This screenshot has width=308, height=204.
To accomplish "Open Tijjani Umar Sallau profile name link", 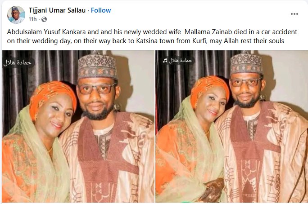I will pyautogui.click(x=57, y=10).
